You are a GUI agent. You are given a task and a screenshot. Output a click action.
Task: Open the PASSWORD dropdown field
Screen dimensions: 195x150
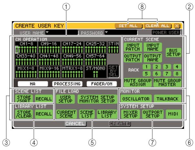pos(121,33)
